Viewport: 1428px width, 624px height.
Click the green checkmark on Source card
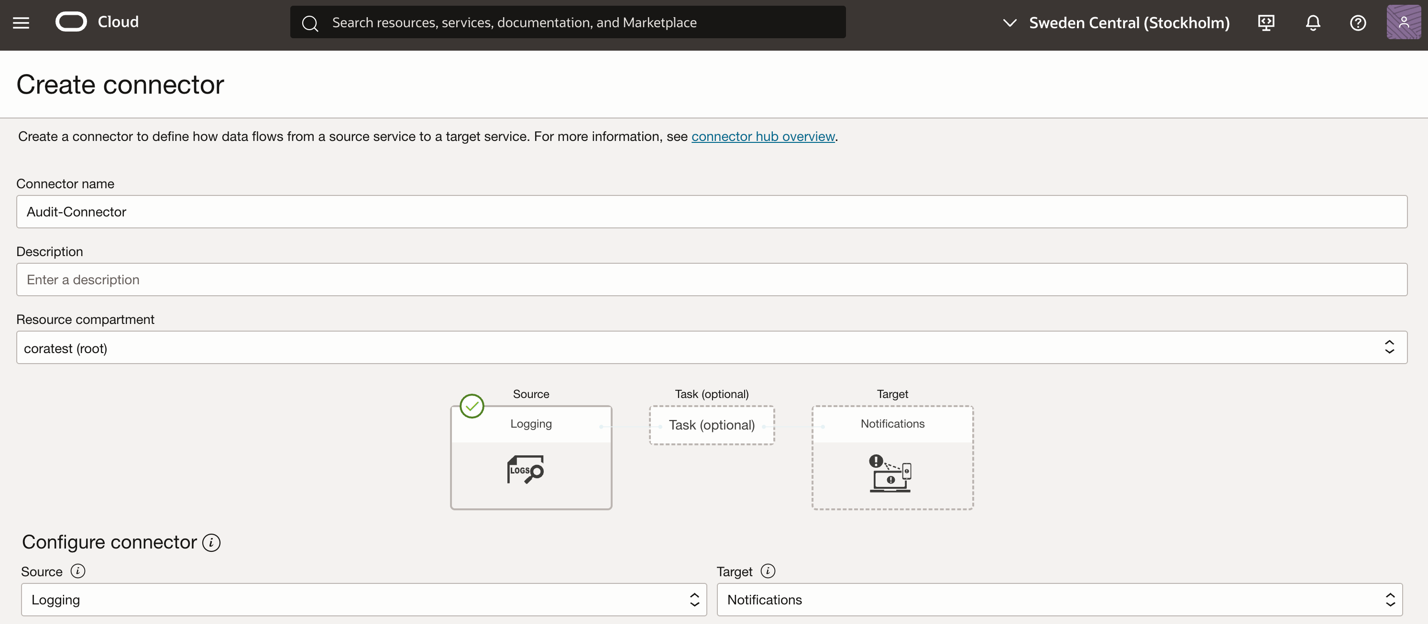[472, 406]
